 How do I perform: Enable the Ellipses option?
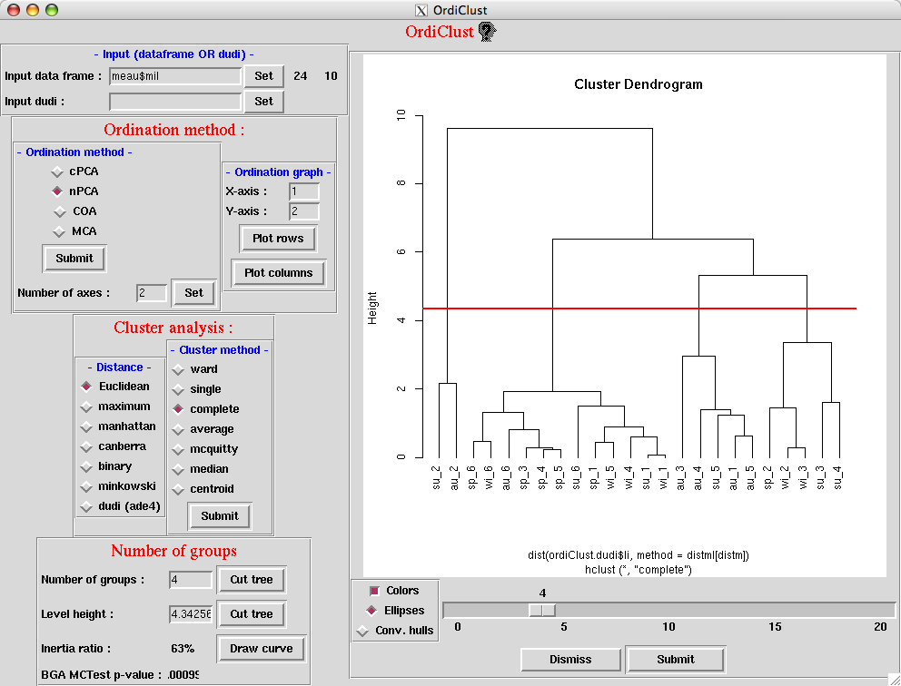click(371, 611)
